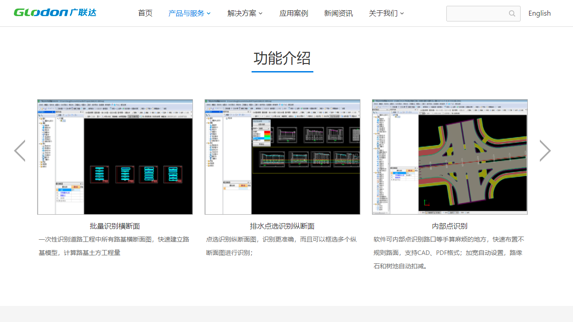Screen dimensions: 573x322
Task: Expand 产品与服务 dropdown menu
Action: tap(186, 13)
